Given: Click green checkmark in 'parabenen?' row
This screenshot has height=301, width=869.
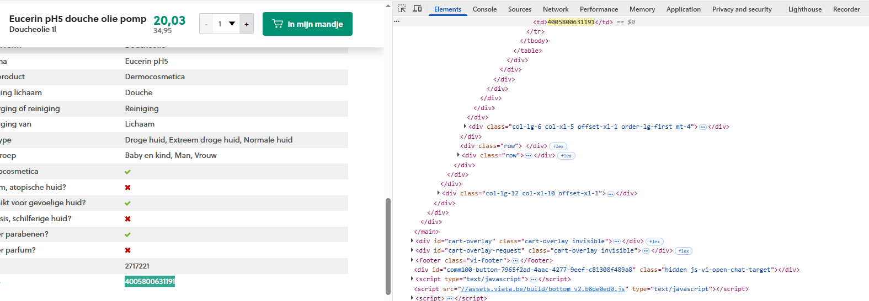Looking at the screenshot, I should 127,234.
